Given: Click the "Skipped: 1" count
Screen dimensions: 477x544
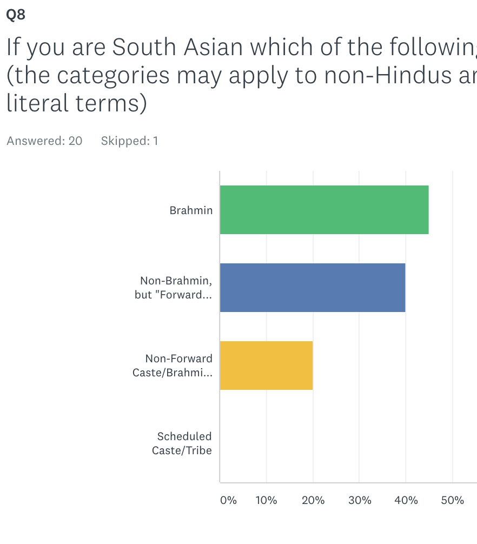Looking at the screenshot, I should (x=129, y=141).
